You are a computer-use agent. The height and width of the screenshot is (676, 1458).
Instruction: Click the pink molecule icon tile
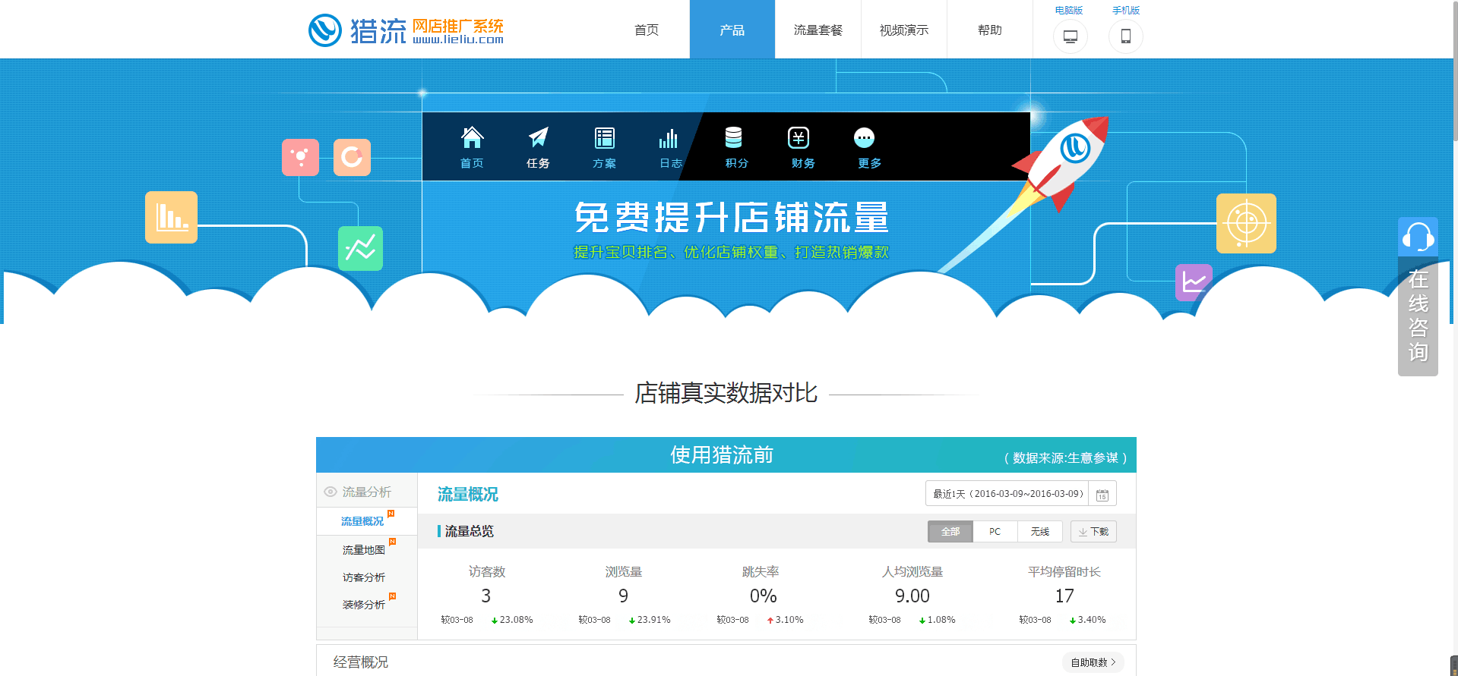coord(300,157)
